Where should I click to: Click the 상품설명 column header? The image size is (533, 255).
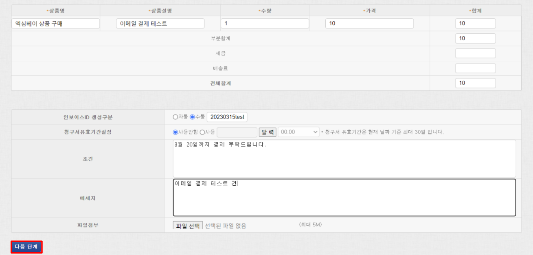(160, 11)
